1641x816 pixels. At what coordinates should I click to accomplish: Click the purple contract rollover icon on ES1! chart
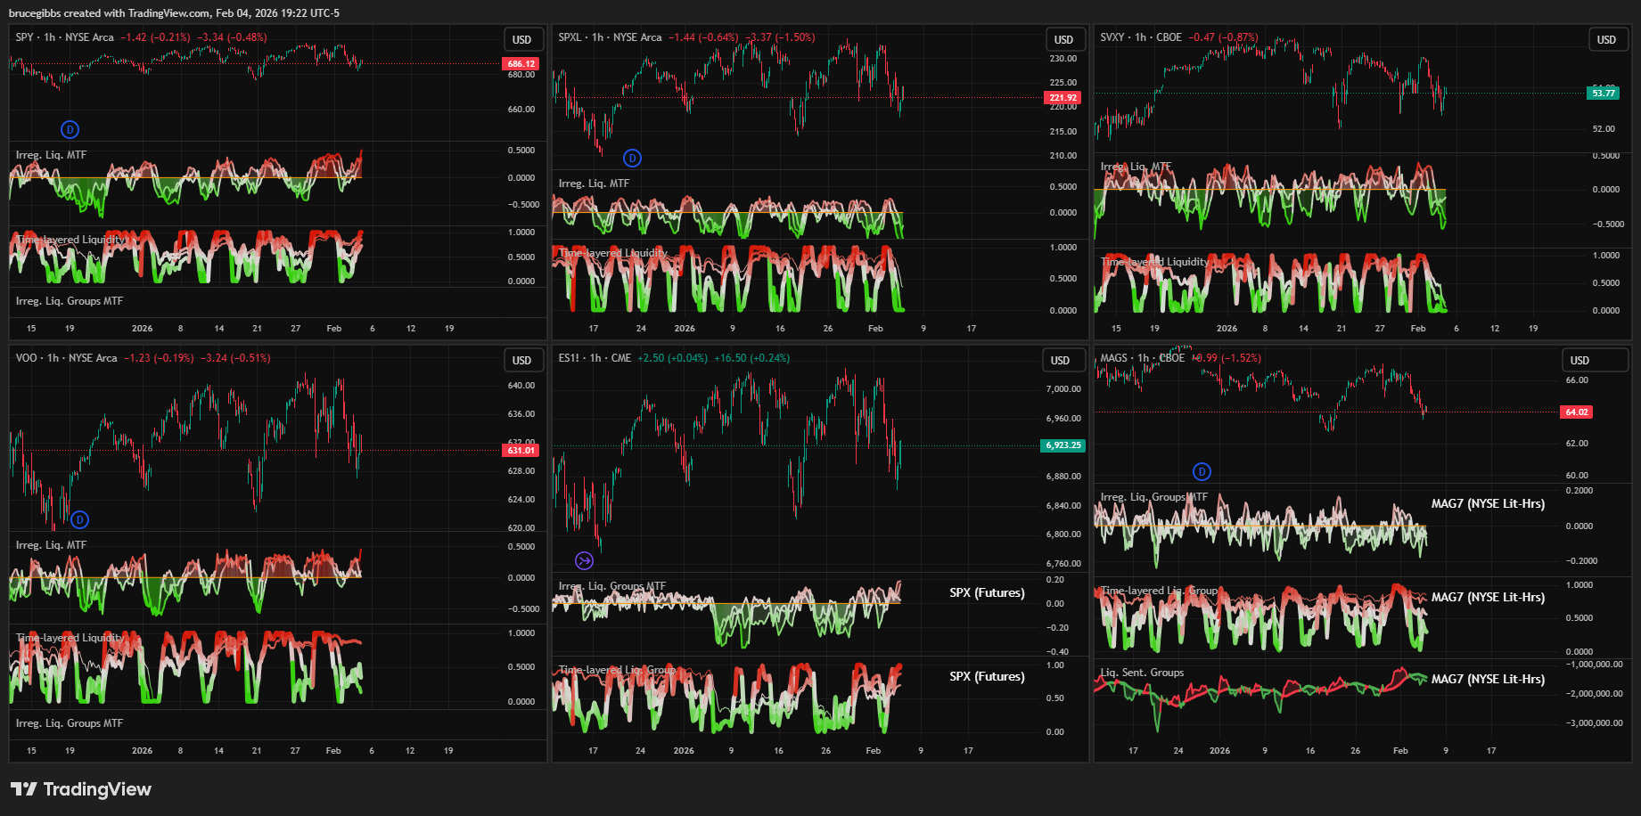tap(584, 560)
